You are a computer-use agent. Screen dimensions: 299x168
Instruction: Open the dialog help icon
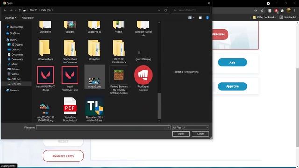[207, 18]
